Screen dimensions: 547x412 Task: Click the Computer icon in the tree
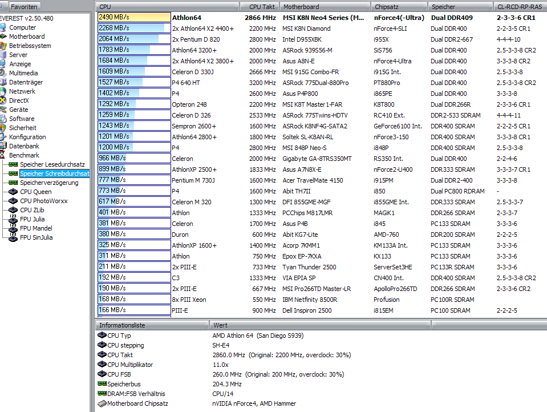click(x=2, y=27)
